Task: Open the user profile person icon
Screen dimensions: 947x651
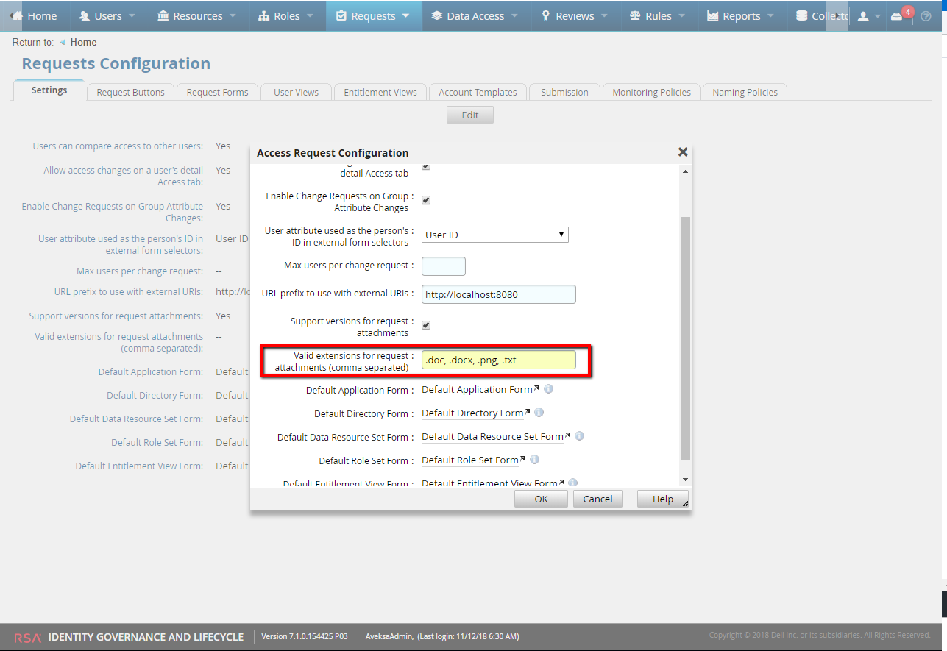Action: (865, 15)
